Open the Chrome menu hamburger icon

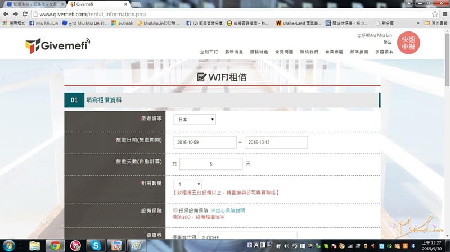click(x=444, y=13)
